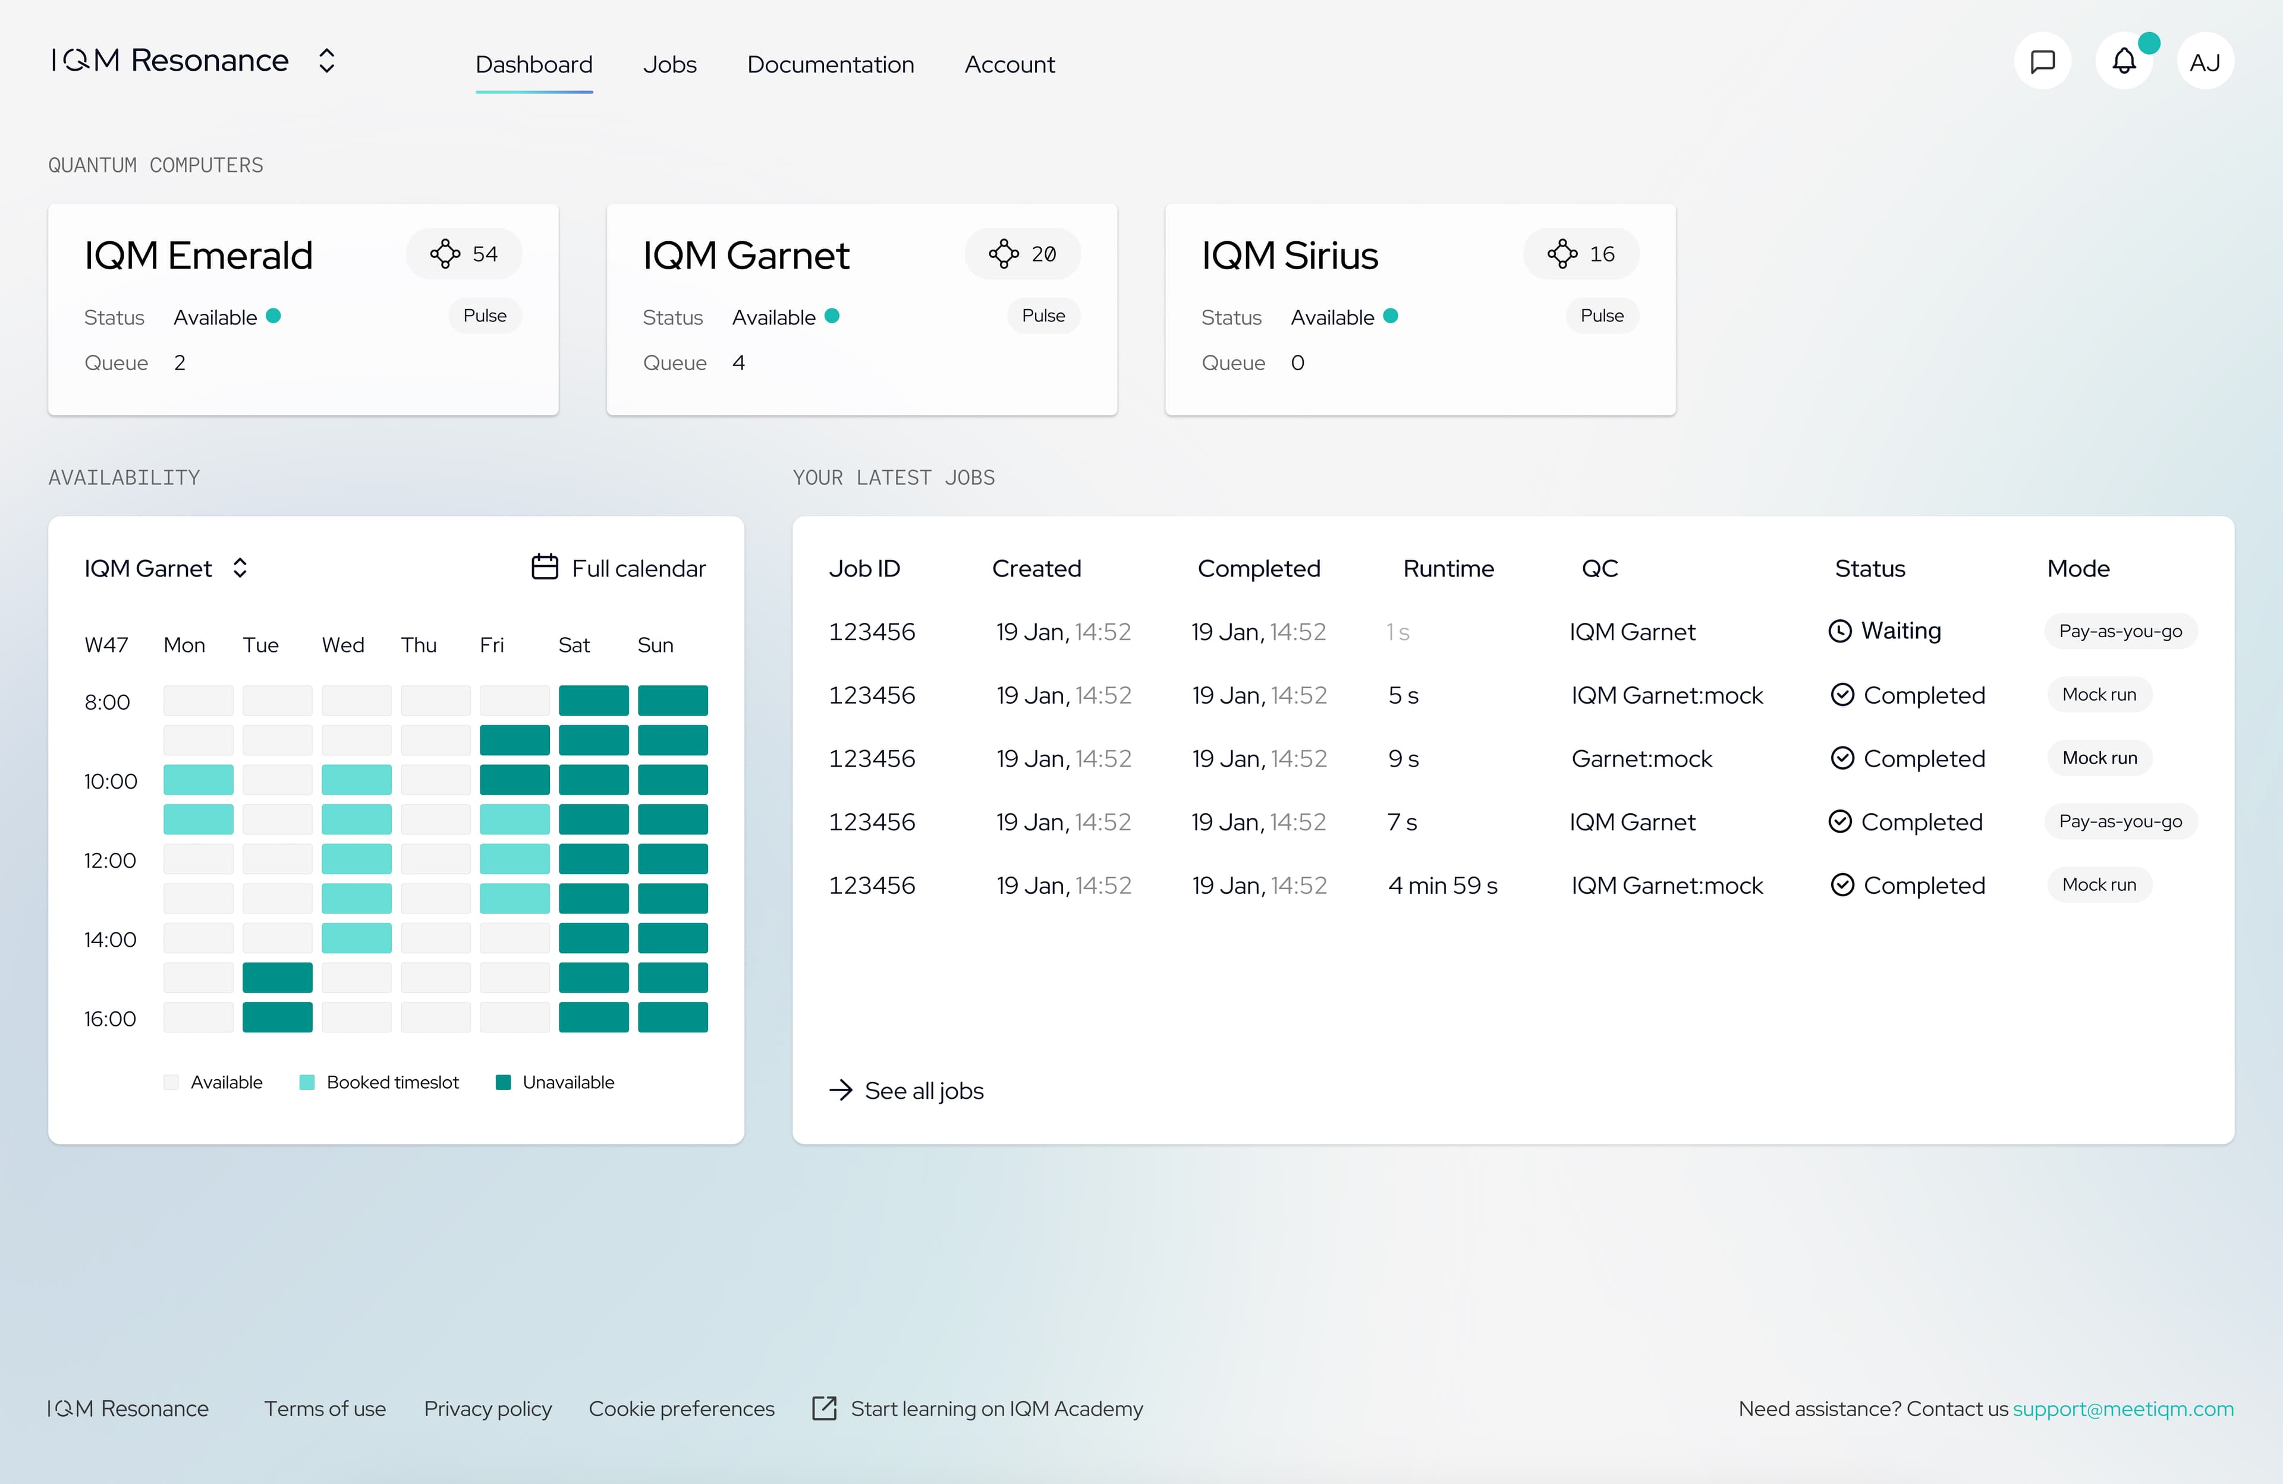Viewport: 2283px width, 1484px height.
Task: Open the Documentation tab
Action: coord(831,64)
